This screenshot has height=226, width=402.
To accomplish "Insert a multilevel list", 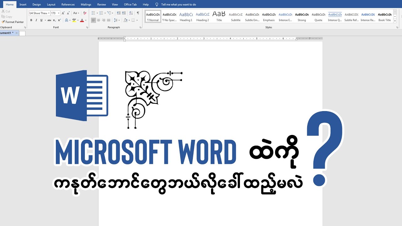I will click(x=109, y=13).
